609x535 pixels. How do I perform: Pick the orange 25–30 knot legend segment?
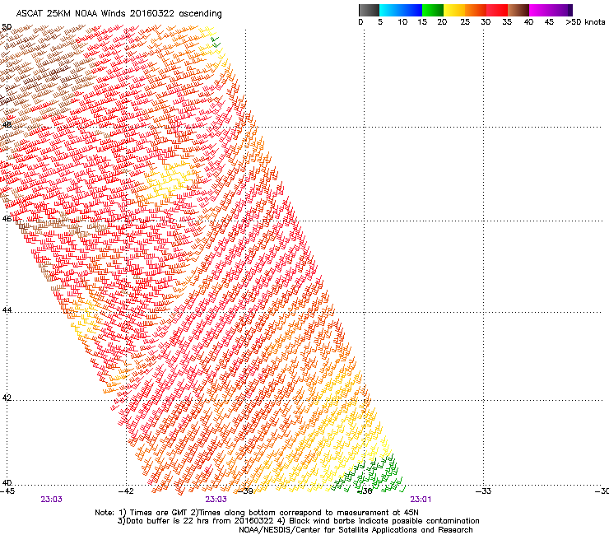pos(476,10)
